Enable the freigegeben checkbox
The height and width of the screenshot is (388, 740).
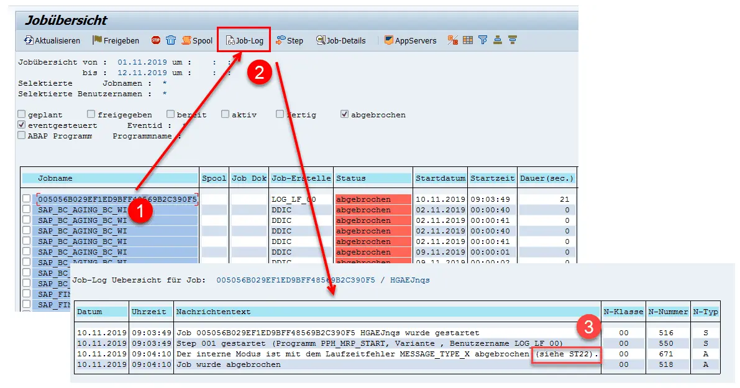click(x=91, y=114)
